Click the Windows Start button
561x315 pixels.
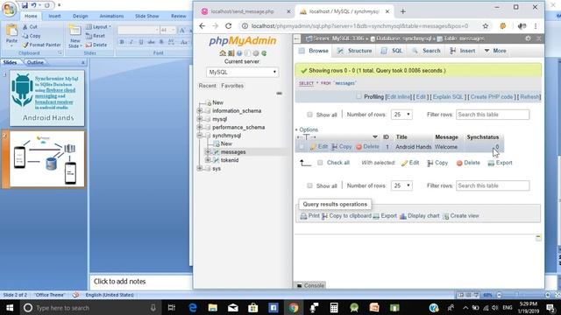pos(10,307)
